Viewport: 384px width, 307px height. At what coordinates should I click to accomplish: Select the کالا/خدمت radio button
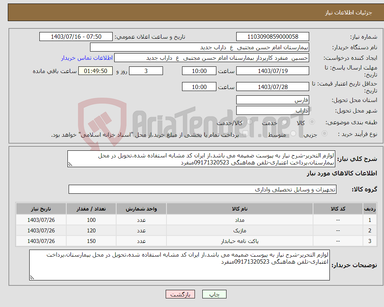click(x=249, y=122)
